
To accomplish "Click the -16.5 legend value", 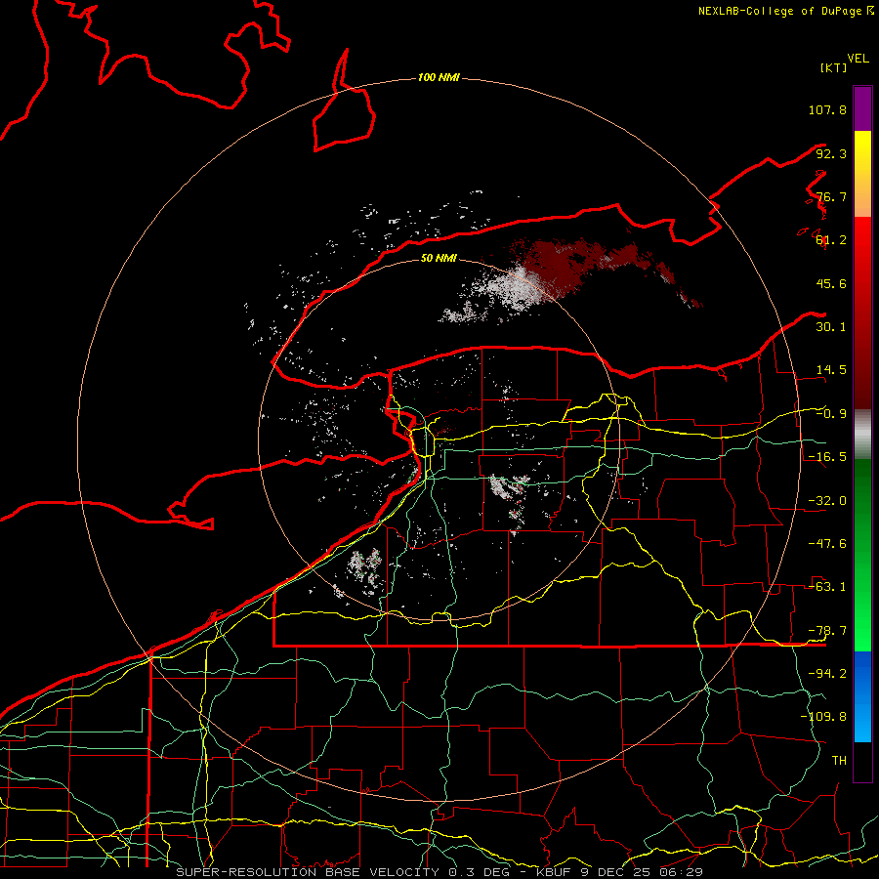I will coord(827,457).
